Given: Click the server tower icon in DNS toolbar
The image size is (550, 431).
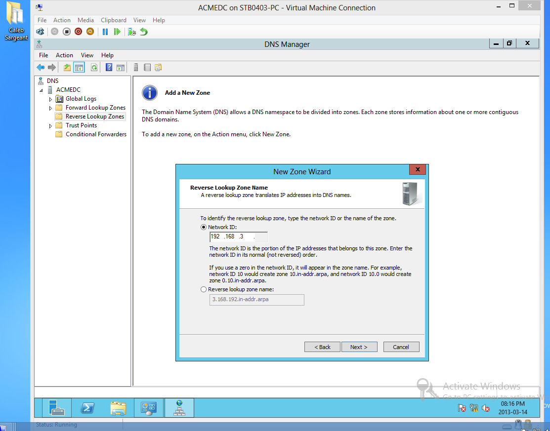Looking at the screenshot, I should tap(136, 67).
